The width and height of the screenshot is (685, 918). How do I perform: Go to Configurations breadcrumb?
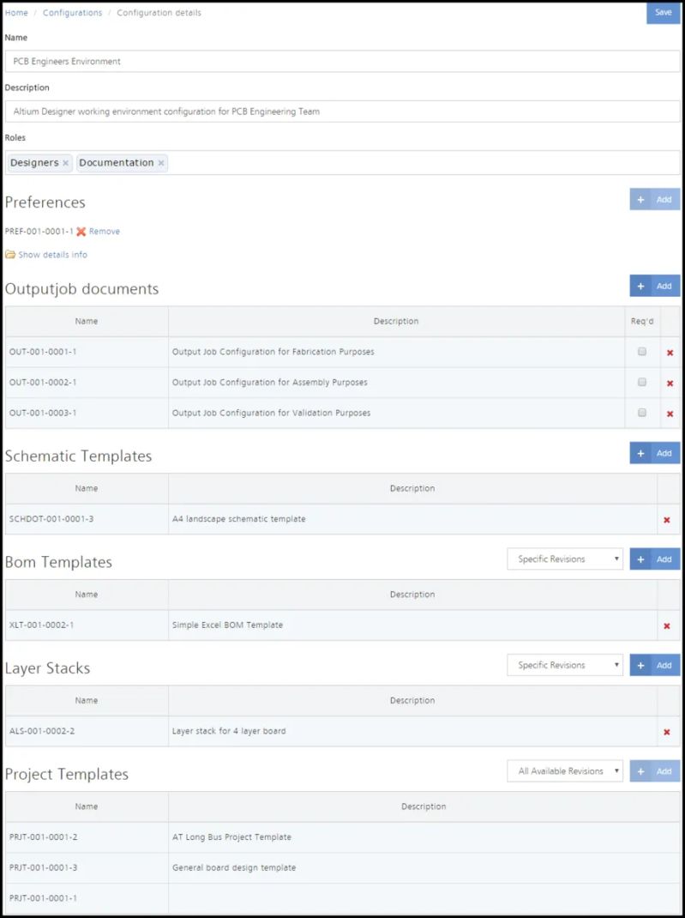tap(73, 13)
